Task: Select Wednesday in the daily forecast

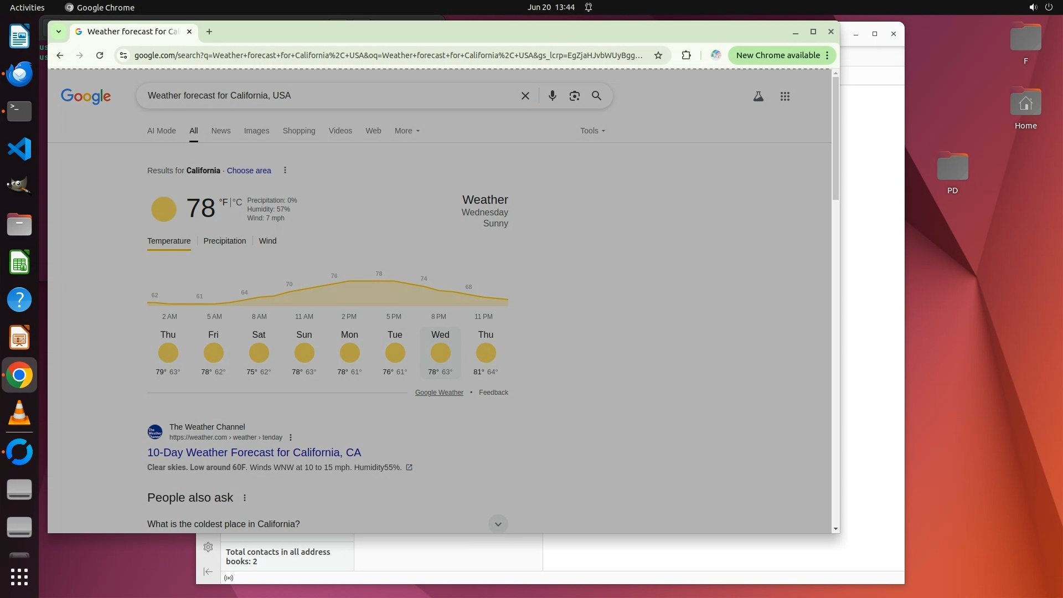Action: (x=440, y=352)
